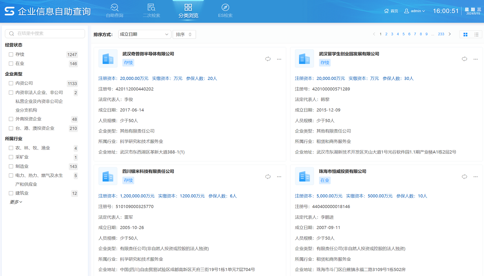Open ES检索 via its compass icon

coord(225,7)
